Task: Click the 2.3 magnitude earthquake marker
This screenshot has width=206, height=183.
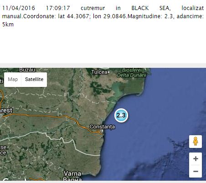Action: coord(121,115)
